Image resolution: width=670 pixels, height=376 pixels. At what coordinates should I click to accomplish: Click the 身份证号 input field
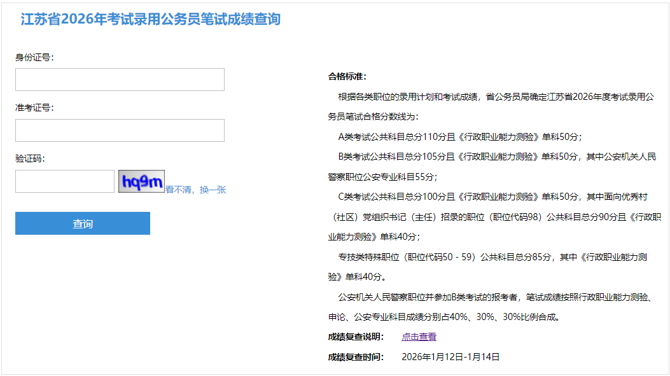tap(120, 80)
